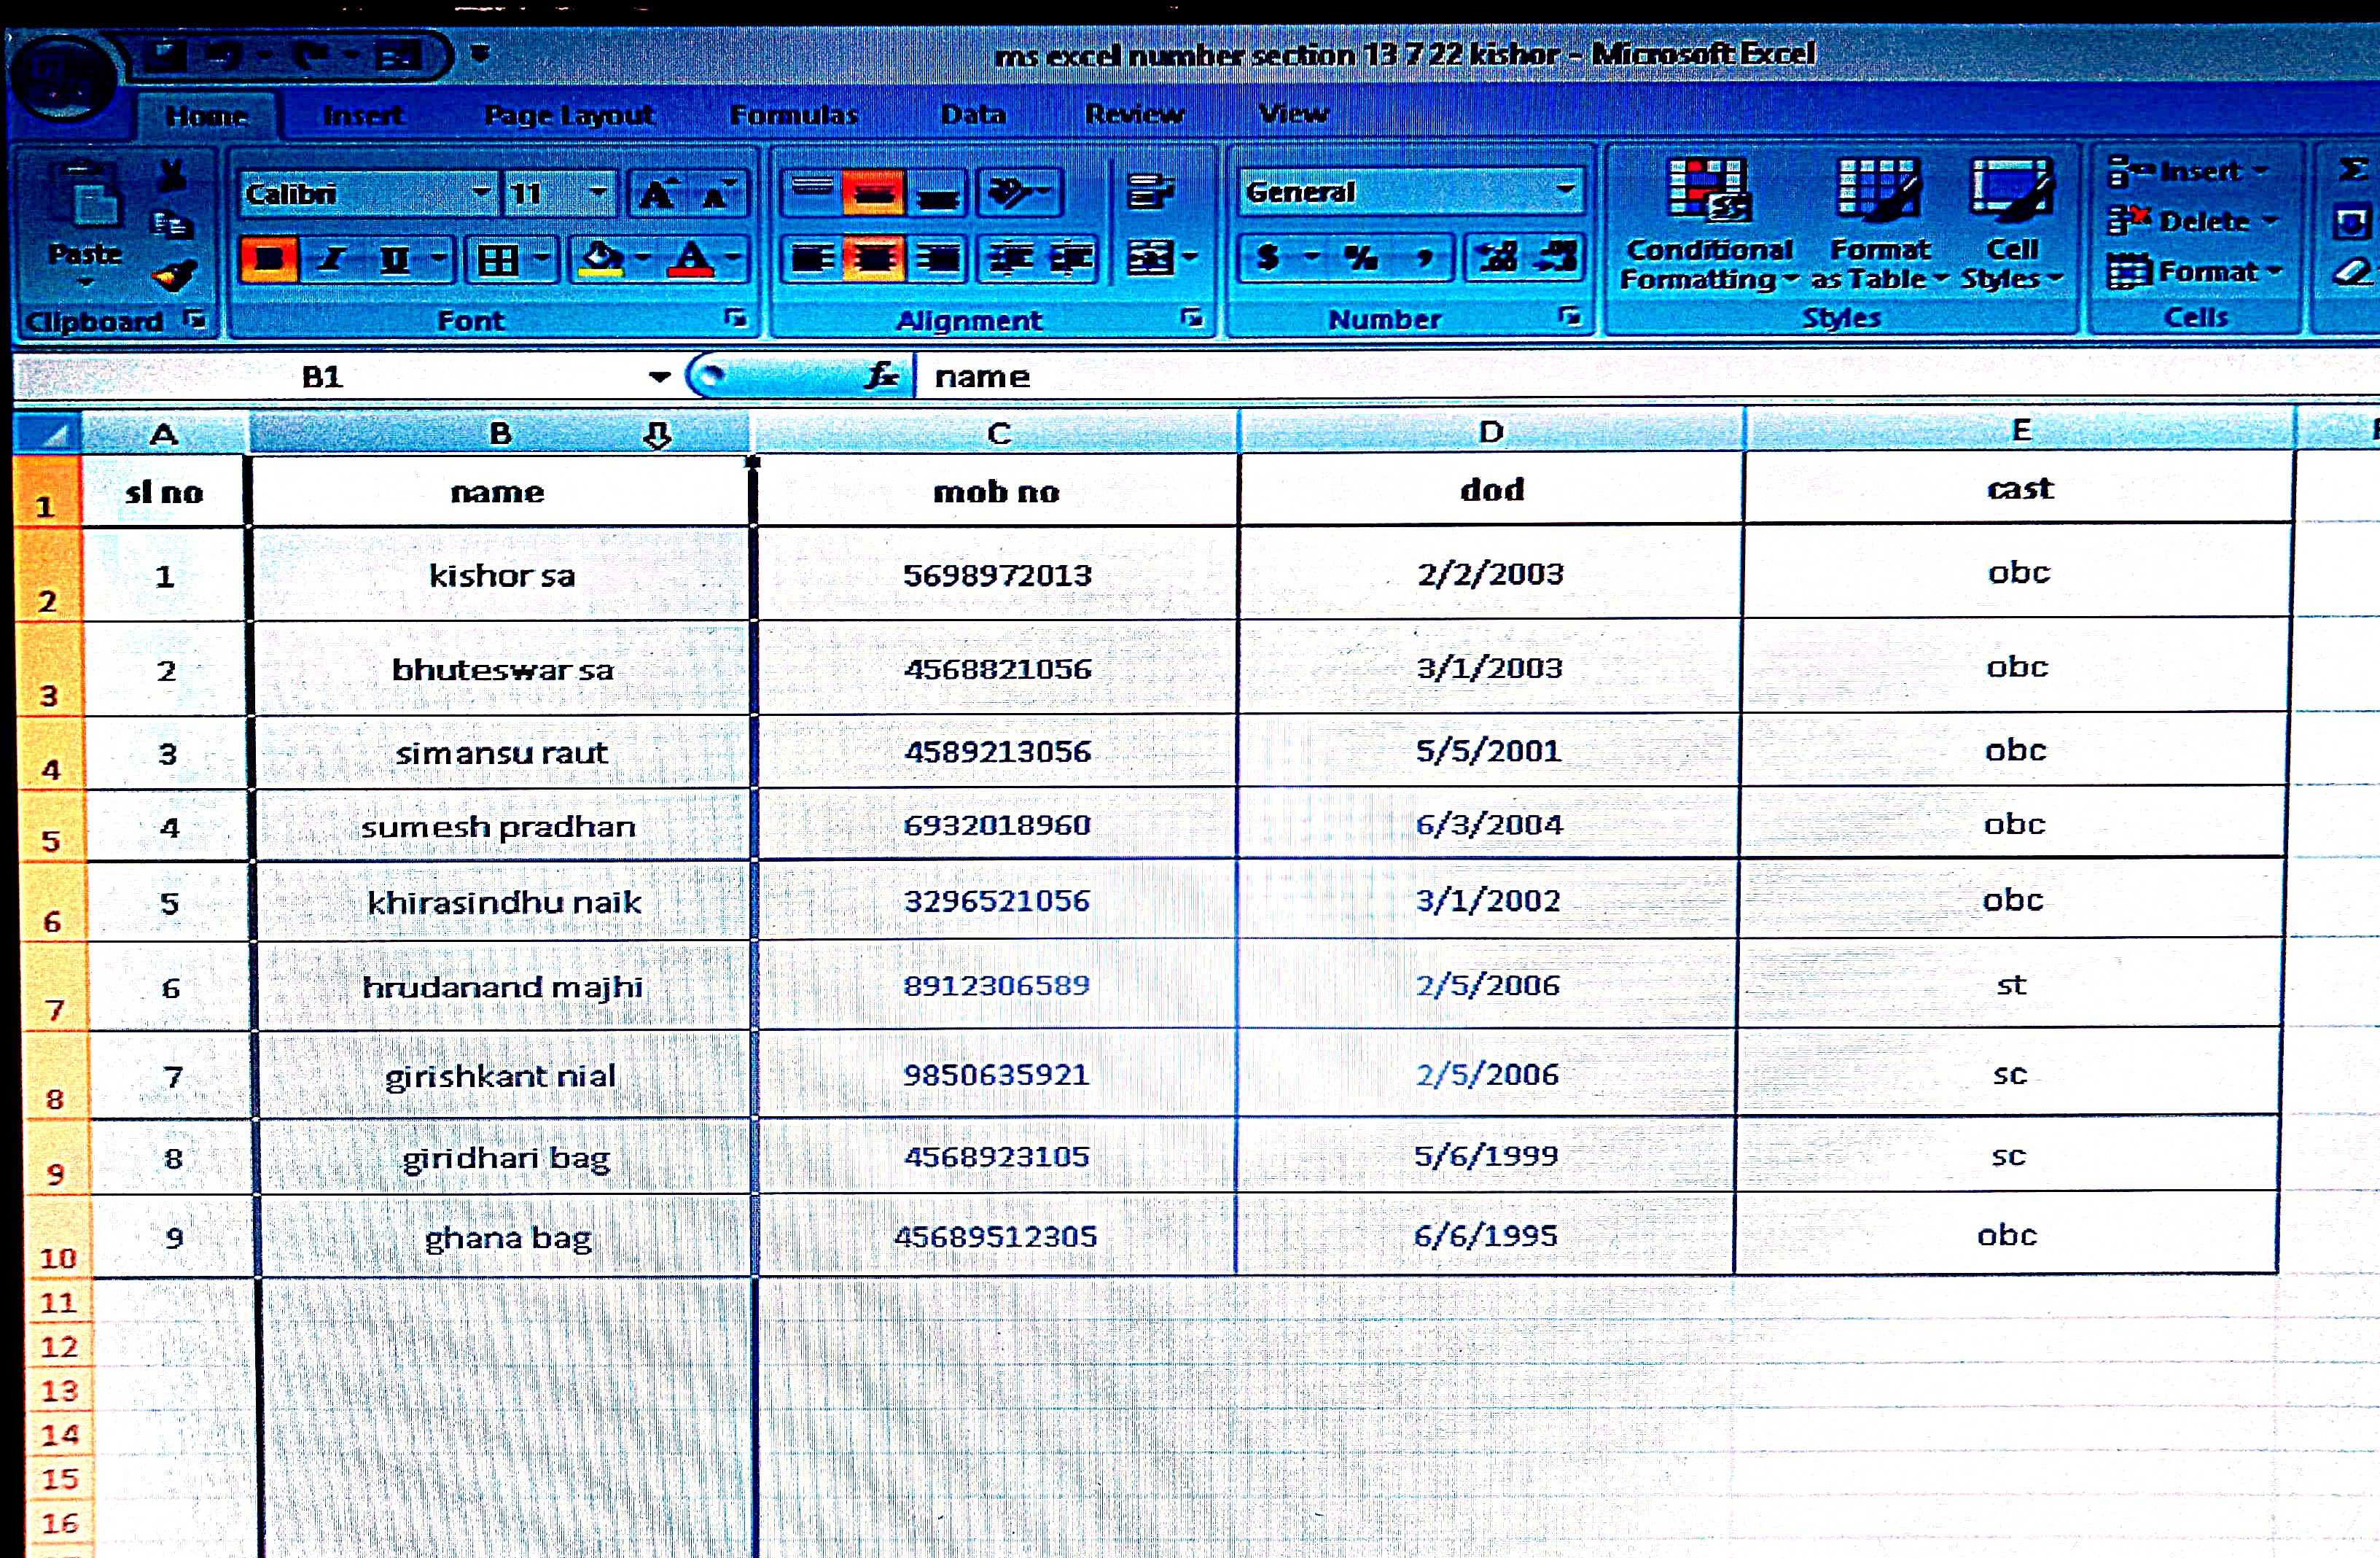Click the Format Painter brush icon

174,274
